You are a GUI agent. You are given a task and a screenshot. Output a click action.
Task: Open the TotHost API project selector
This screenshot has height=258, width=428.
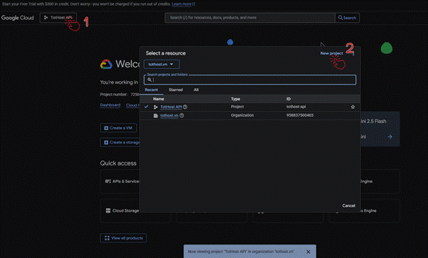click(x=58, y=18)
